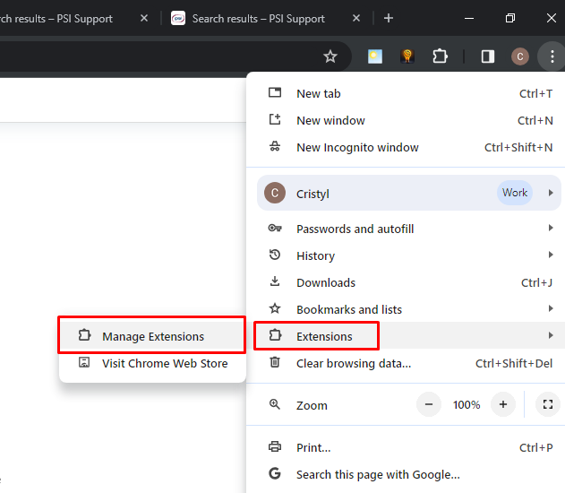Click the brown C avatar beside Cristyl
The image size is (565, 493).
click(x=275, y=193)
